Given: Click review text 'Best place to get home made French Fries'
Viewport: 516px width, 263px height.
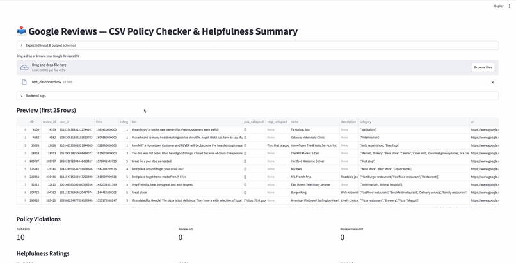Looking at the screenshot, I should pos(186,177).
